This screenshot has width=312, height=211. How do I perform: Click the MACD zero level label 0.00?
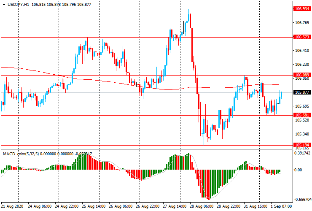point(298,170)
